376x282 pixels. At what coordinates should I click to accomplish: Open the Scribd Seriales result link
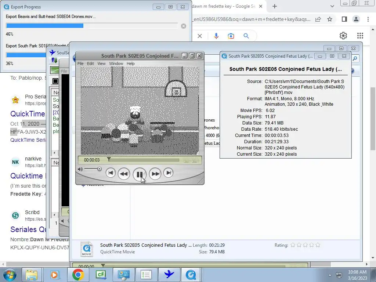click(28, 229)
